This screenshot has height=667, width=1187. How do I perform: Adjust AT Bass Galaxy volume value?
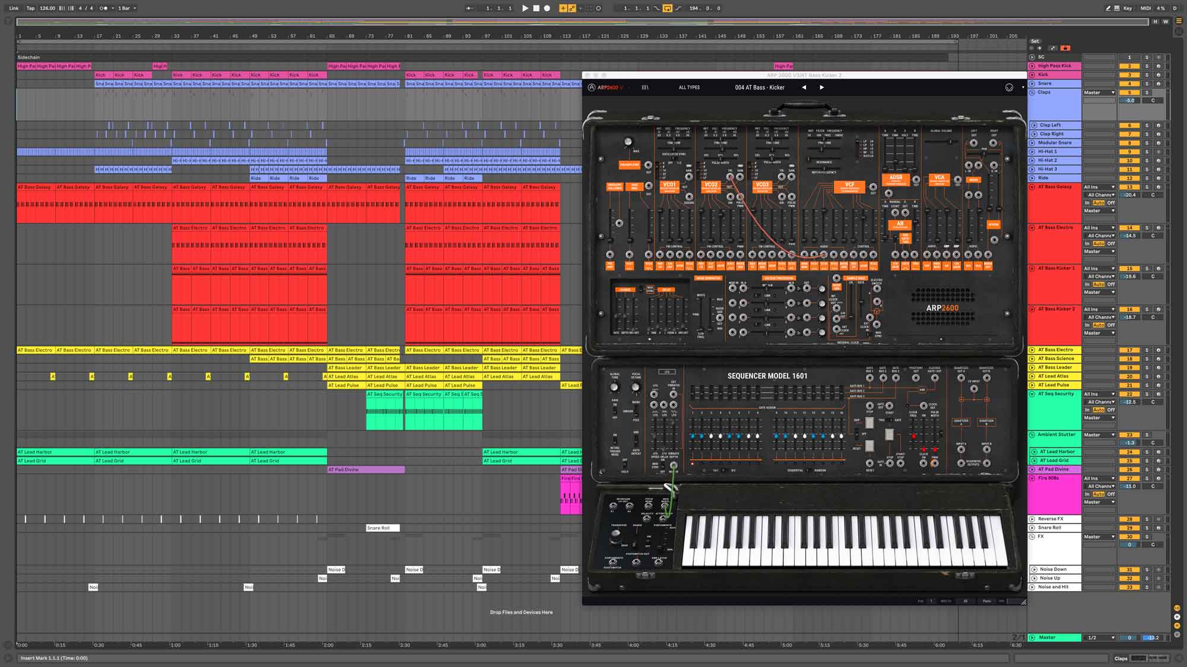[x=1129, y=195]
